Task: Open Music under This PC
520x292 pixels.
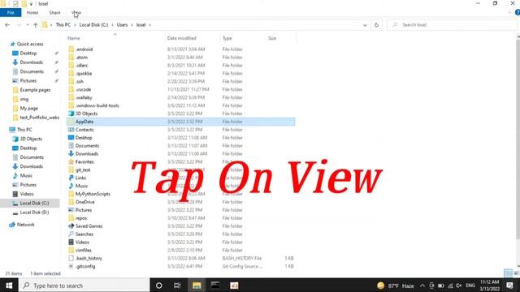Action: 26,175
